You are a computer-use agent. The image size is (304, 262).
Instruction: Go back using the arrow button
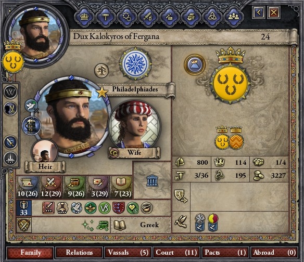click(x=259, y=12)
